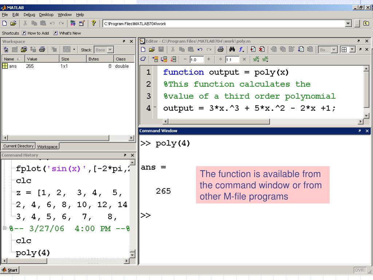Open the What's New shortcut
The image size is (373, 280).
pyautogui.click(x=67, y=33)
